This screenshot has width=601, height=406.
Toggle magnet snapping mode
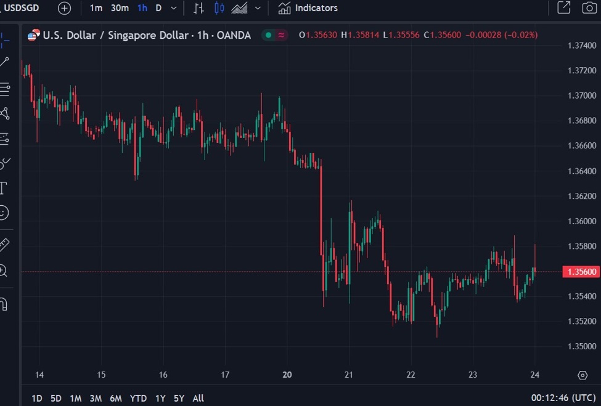point(6,302)
